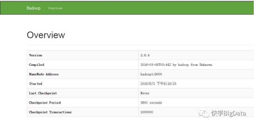This screenshot has height=125, width=254.
Task: Click the hadoop1:9000 address value
Action: pyautogui.click(x=151, y=74)
